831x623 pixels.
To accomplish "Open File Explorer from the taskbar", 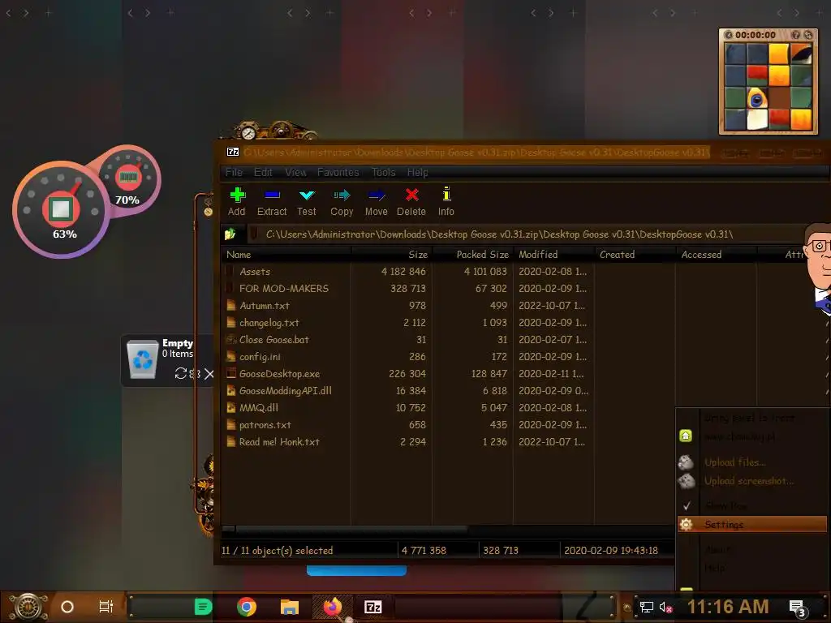I will click(290, 607).
